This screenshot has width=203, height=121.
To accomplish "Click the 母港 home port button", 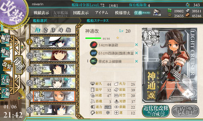I will [x=19, y=65].
